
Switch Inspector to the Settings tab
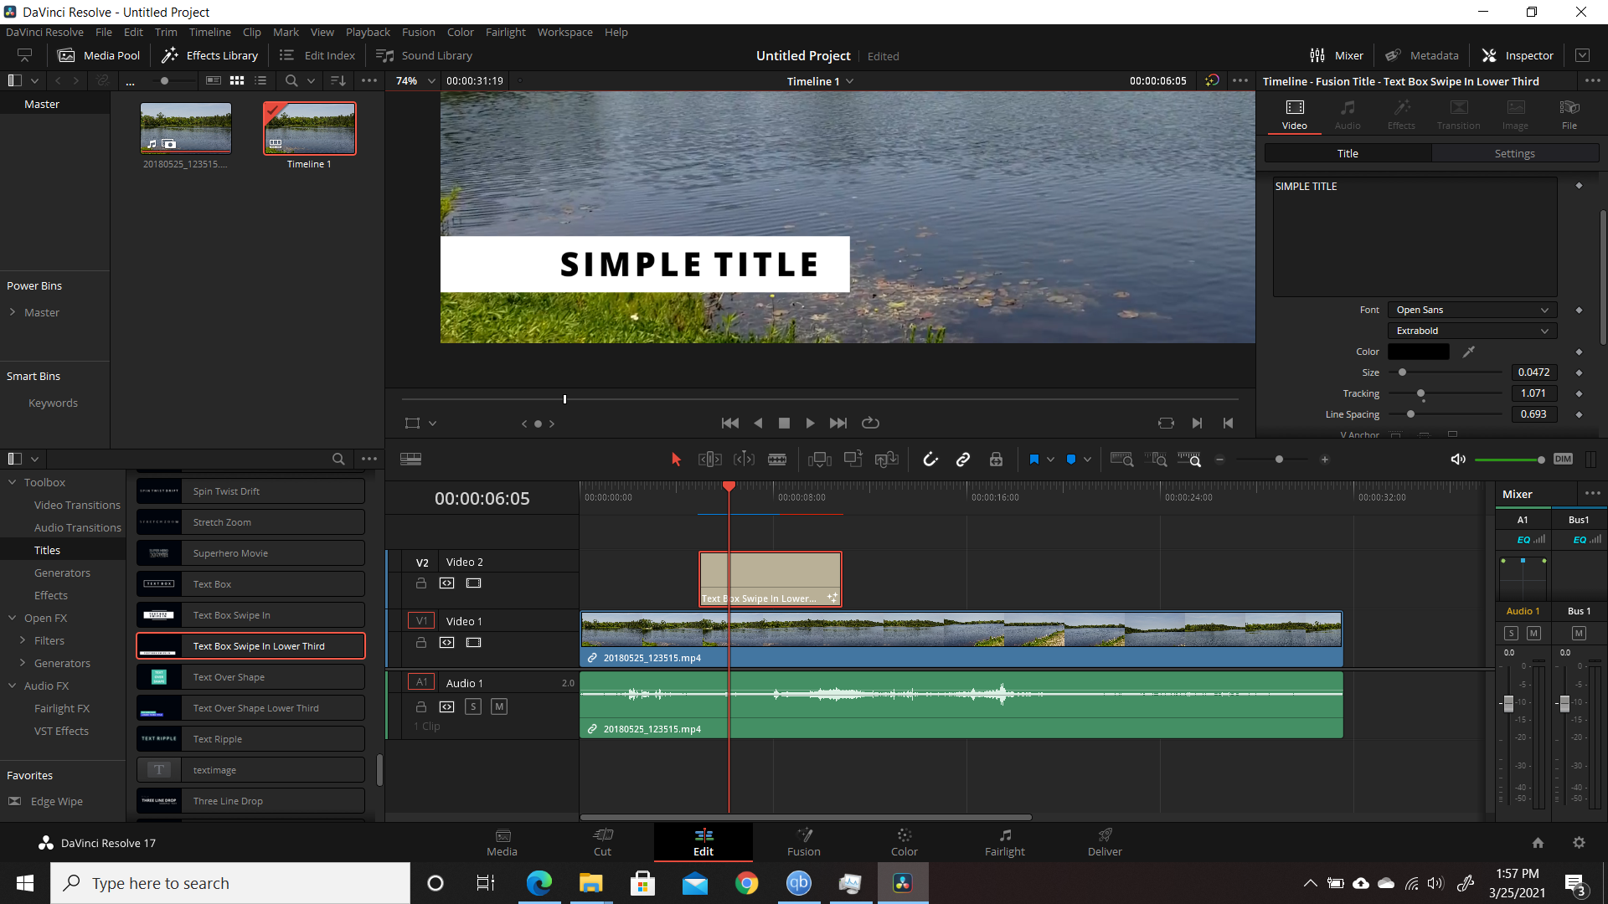pos(1514,153)
